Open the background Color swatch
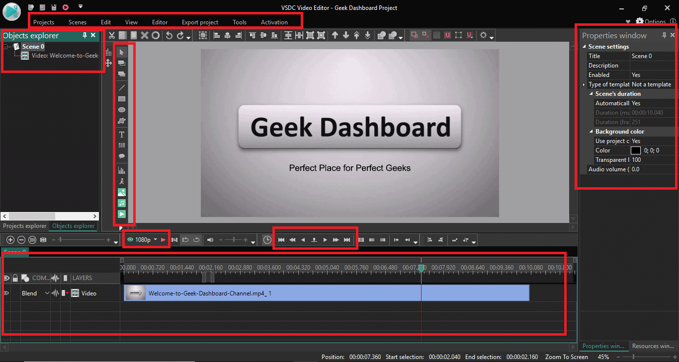This screenshot has height=362, width=679. (x=636, y=150)
